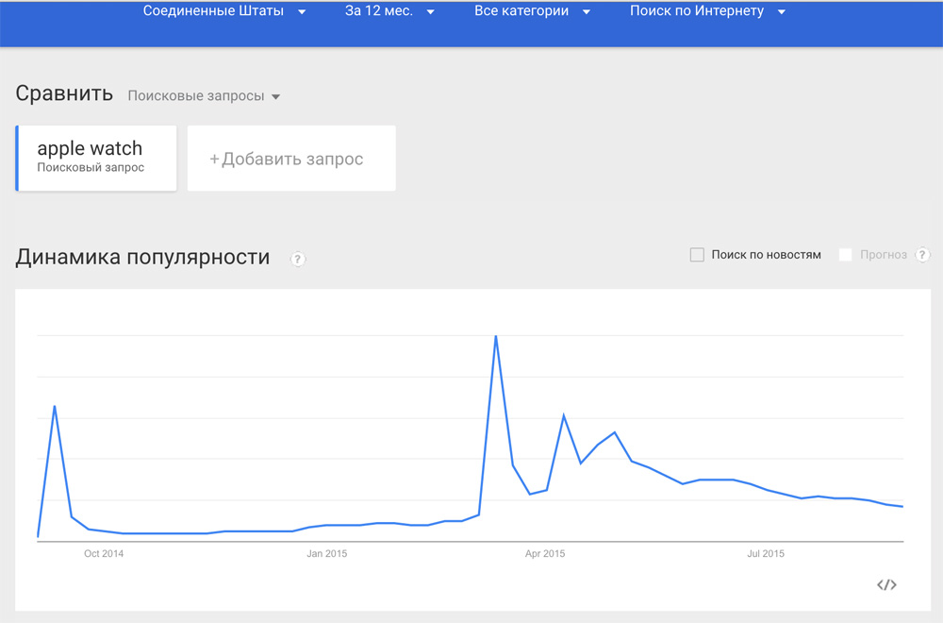Open the Все категории dropdown

[x=532, y=10]
